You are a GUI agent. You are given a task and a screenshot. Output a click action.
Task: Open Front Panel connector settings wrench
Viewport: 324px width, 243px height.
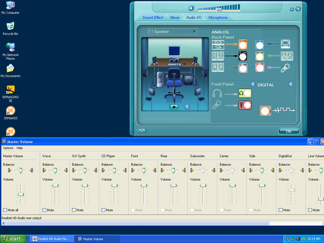pyautogui.click(x=252, y=84)
